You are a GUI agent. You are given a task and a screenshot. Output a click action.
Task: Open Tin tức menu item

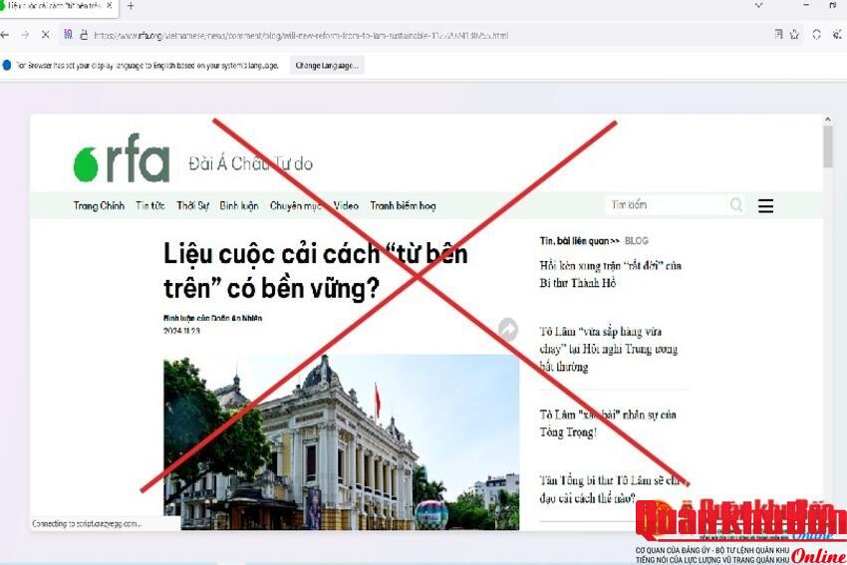click(150, 206)
